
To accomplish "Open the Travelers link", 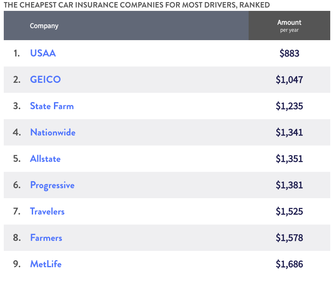I will click(x=47, y=212).
